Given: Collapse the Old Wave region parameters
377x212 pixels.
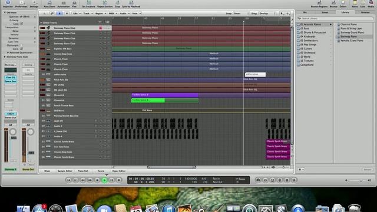Looking at the screenshot, I should pyautogui.click(x=5, y=12).
